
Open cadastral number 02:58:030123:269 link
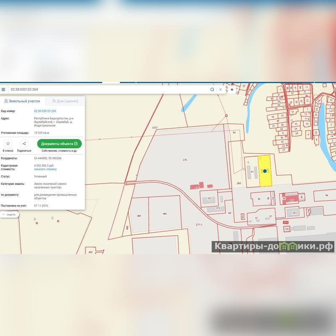(x=45, y=111)
